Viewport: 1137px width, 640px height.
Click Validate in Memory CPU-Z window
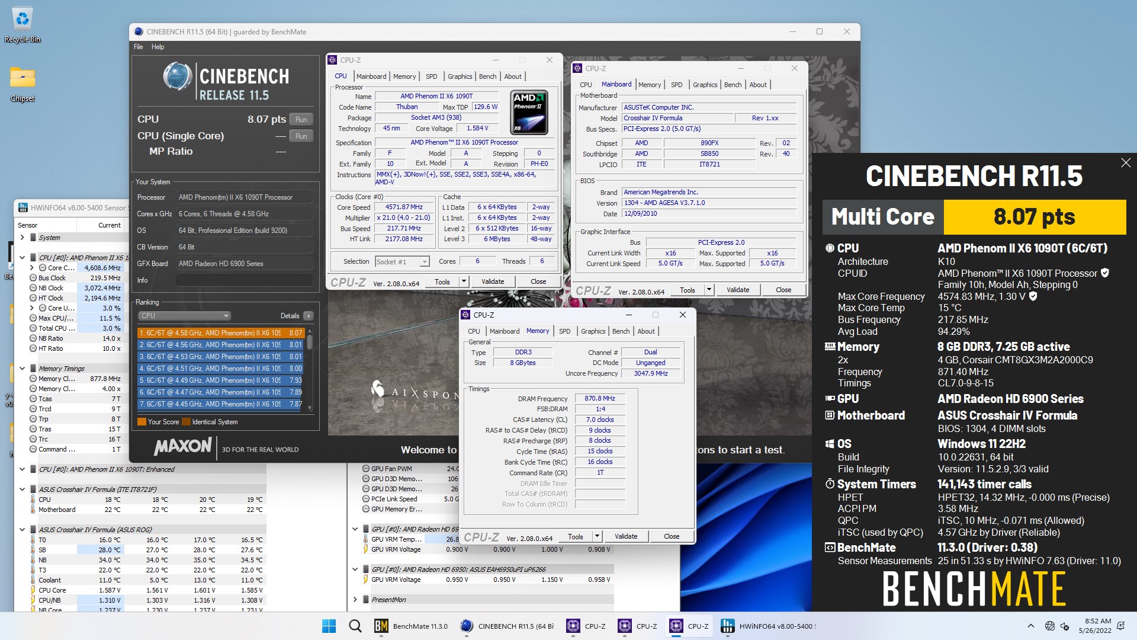tap(626, 536)
